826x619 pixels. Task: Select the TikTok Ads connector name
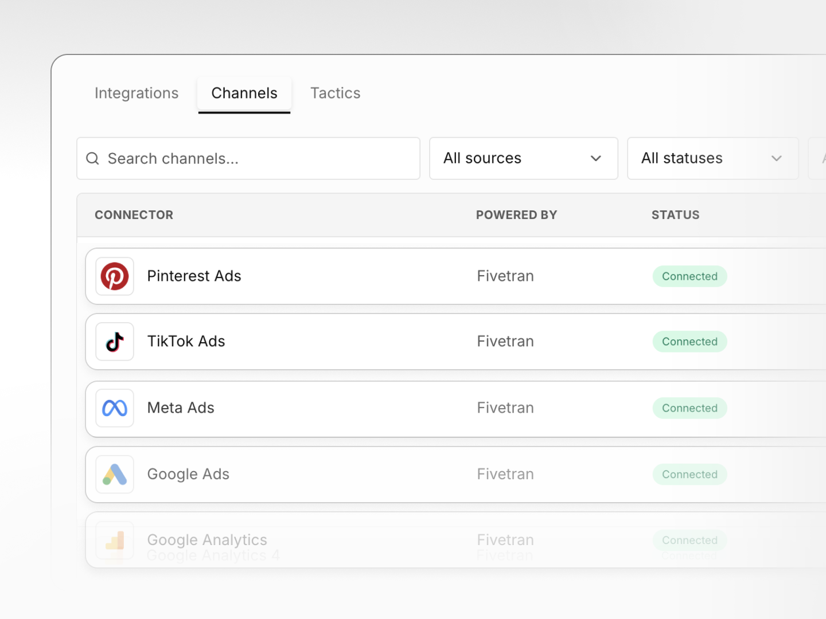(x=186, y=342)
